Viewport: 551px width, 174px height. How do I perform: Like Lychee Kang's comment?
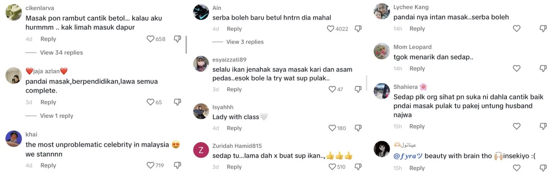[516, 28]
